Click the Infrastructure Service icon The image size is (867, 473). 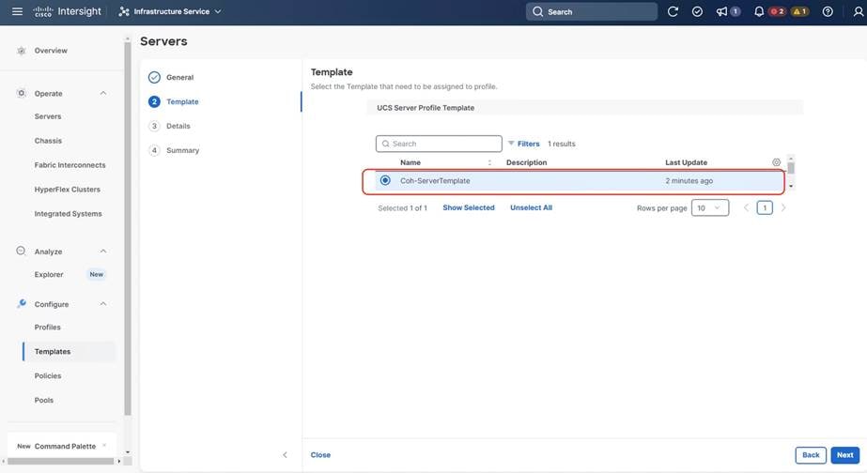[124, 11]
